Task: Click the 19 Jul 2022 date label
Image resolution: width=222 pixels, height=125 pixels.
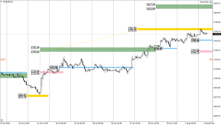Action: (5, 123)
